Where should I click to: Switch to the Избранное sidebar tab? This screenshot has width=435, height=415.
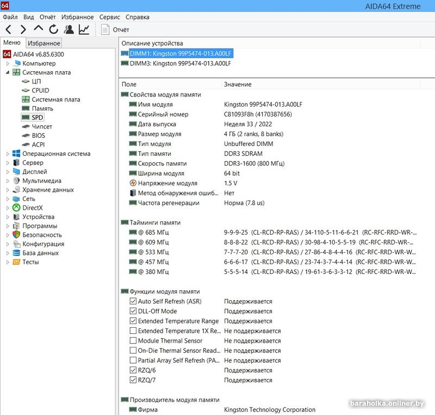(x=44, y=43)
